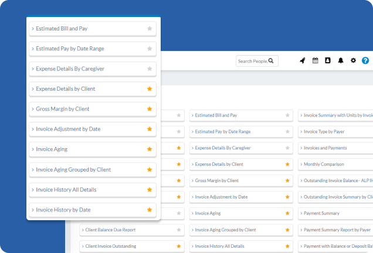
Task: Expand Payment Summary chevron in background list
Action: point(301,213)
